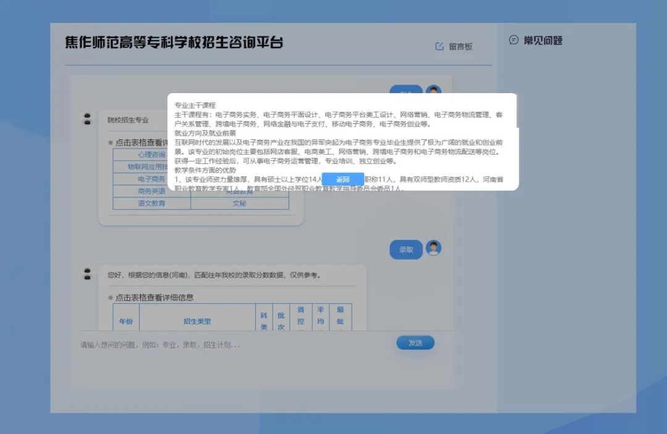Click the bot avatar beside admission score reply
The height and width of the screenshot is (434, 667).
88,274
